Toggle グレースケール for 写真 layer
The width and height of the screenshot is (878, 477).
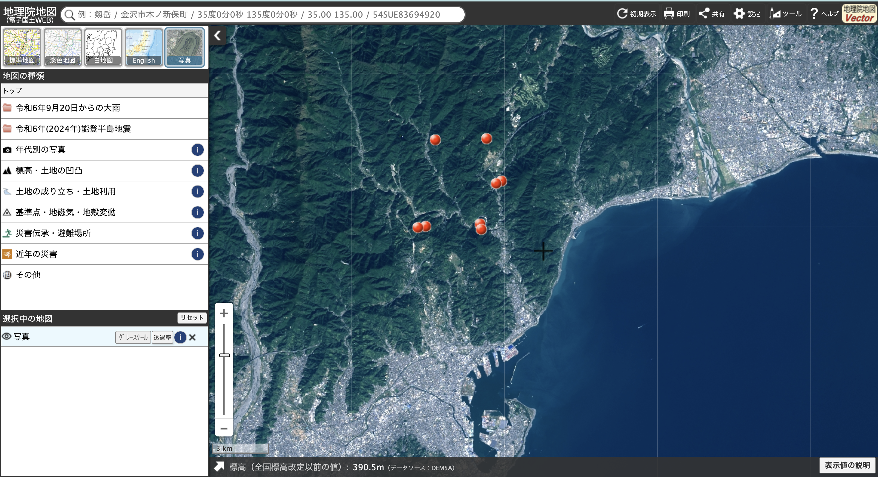click(x=133, y=337)
